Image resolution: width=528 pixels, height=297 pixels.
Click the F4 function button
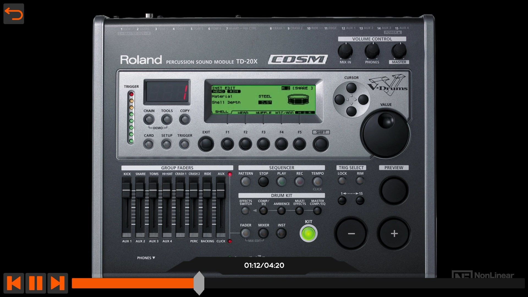[281, 144]
